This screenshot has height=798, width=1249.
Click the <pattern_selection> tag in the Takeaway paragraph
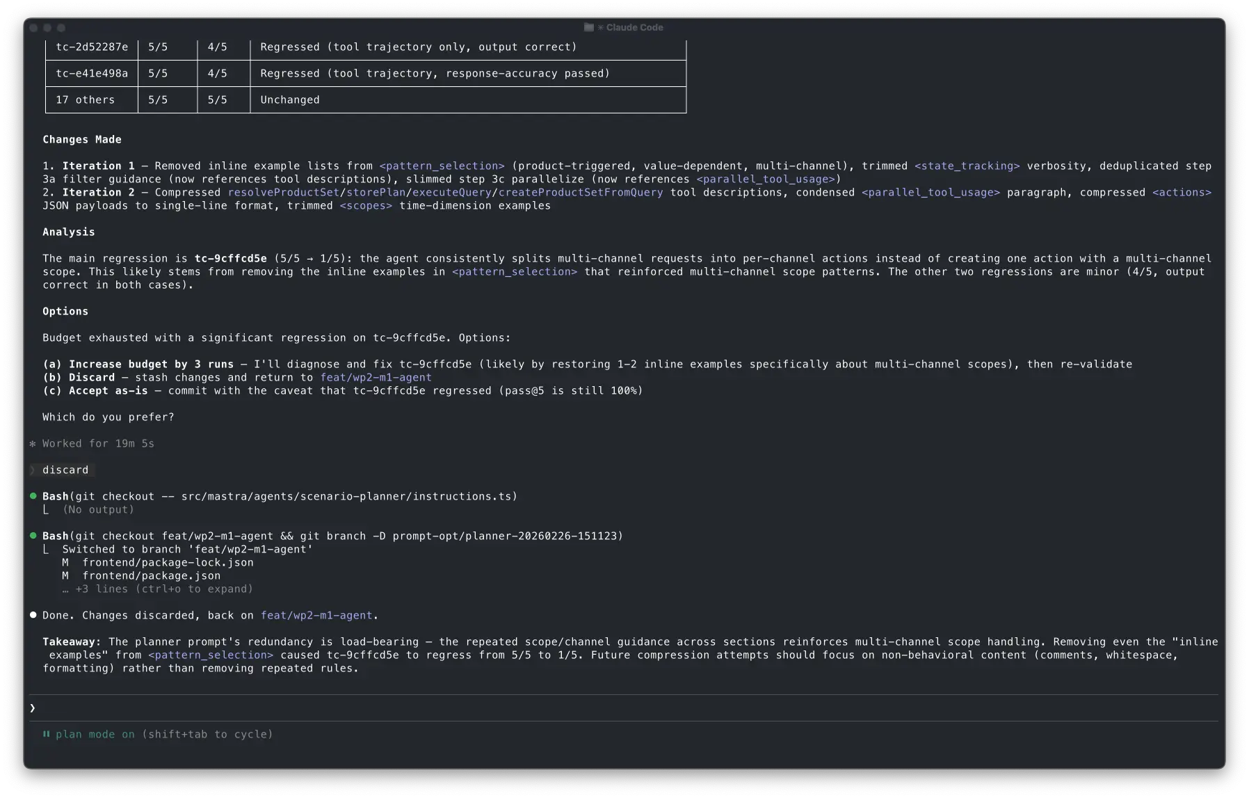tap(211, 655)
